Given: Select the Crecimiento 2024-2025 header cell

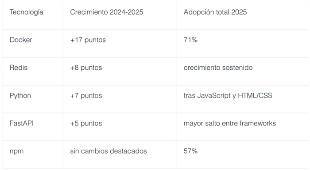Looking at the screenshot, I should [107, 12].
